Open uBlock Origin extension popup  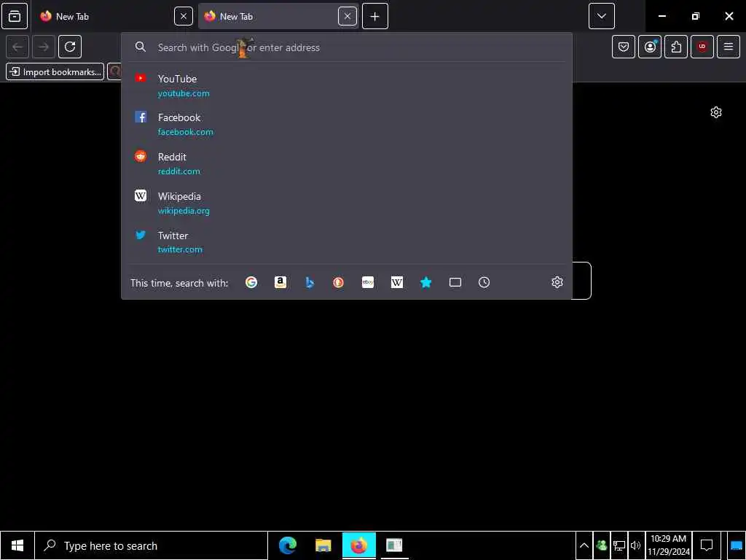[702, 47]
